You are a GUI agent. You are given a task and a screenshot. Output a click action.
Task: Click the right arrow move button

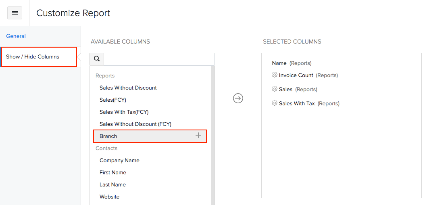(238, 98)
